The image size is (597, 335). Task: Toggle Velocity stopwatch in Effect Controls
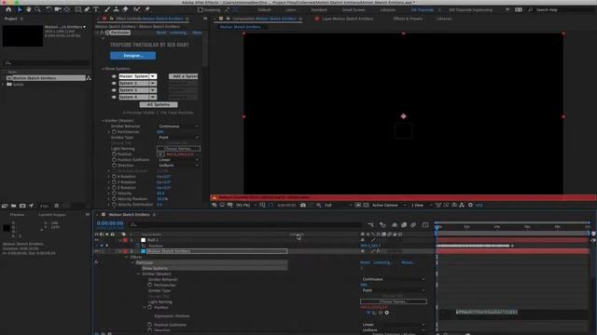point(114,194)
